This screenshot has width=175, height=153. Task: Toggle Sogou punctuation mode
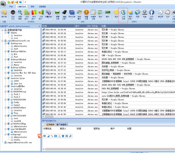tap(52, 136)
